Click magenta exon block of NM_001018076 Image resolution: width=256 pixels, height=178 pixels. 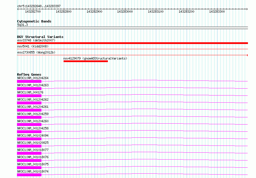tap(29, 160)
